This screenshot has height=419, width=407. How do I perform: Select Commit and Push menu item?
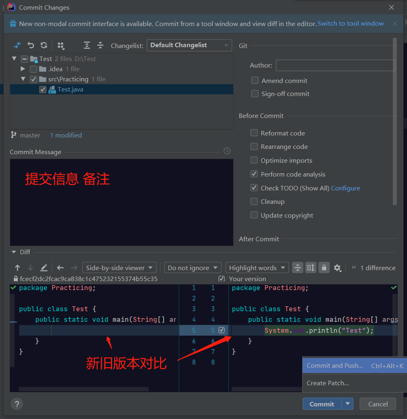coord(355,366)
